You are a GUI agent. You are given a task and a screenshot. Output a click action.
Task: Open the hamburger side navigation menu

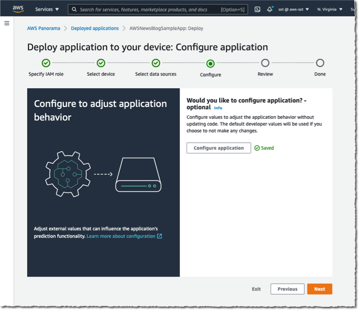click(7, 23)
